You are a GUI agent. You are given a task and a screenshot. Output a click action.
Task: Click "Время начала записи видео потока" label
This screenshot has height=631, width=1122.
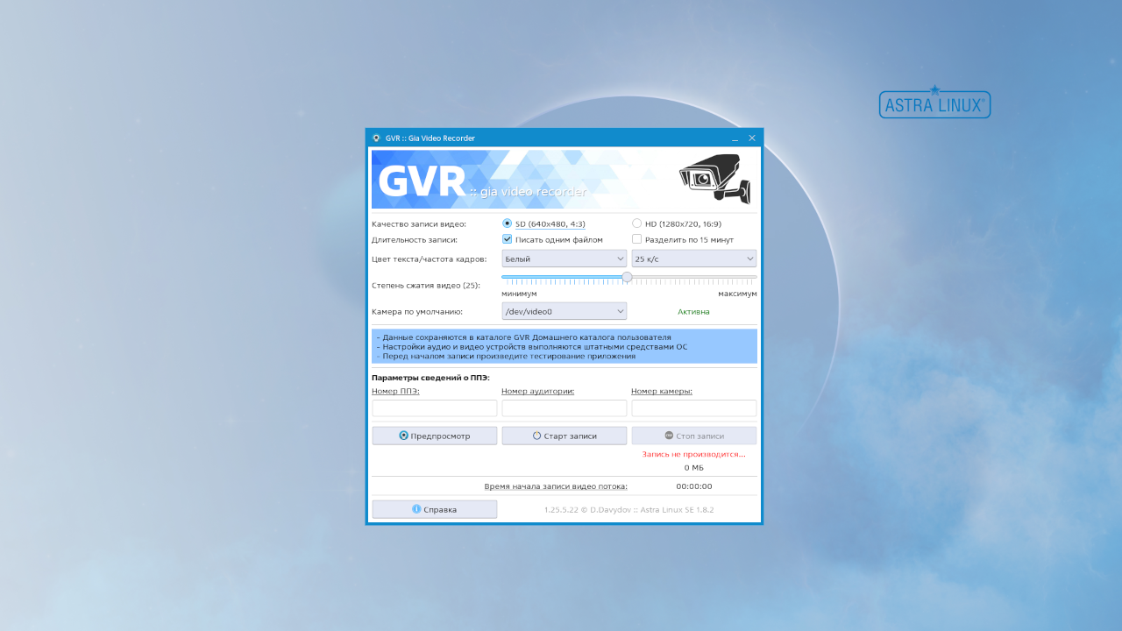(556, 486)
